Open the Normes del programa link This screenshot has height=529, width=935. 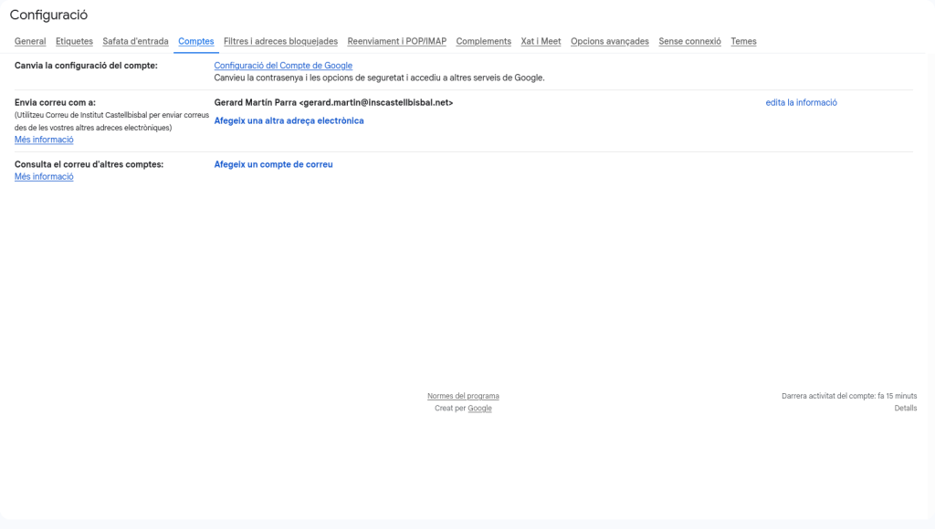tap(463, 396)
